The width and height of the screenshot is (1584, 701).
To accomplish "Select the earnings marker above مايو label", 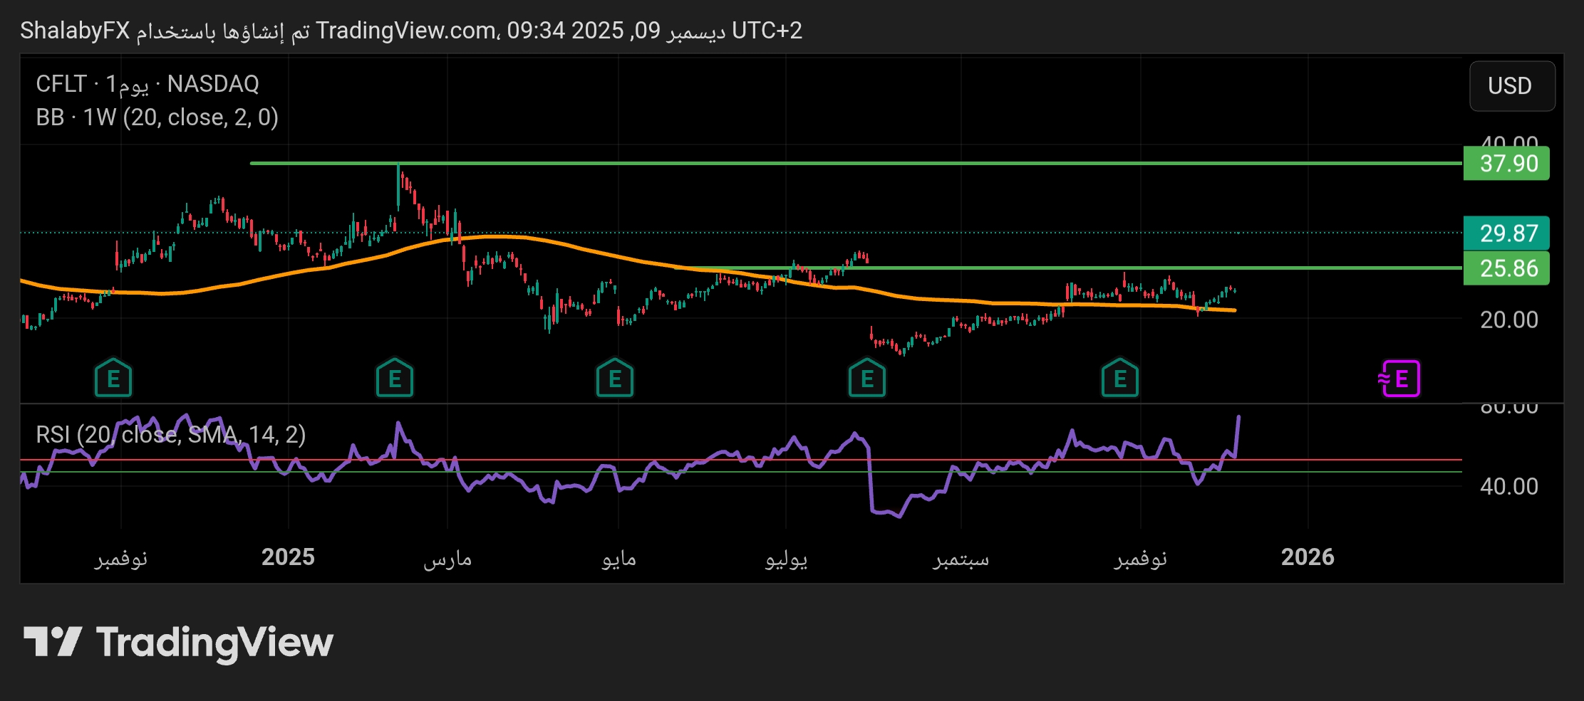I will point(615,379).
